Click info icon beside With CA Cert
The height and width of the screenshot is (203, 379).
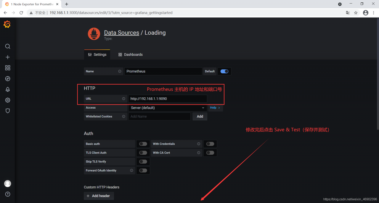click(x=199, y=153)
